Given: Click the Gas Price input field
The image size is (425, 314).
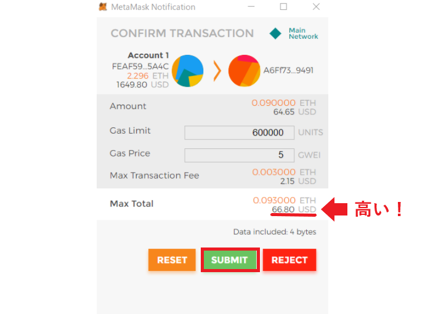Looking at the screenshot, I should [x=240, y=155].
